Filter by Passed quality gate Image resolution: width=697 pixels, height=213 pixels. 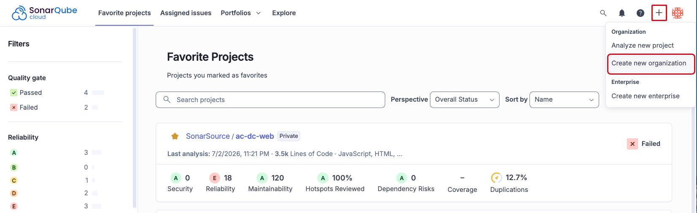click(26, 93)
